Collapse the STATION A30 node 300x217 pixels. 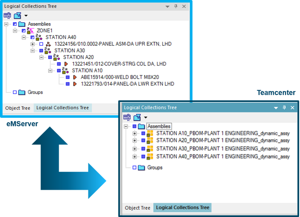click(33, 51)
